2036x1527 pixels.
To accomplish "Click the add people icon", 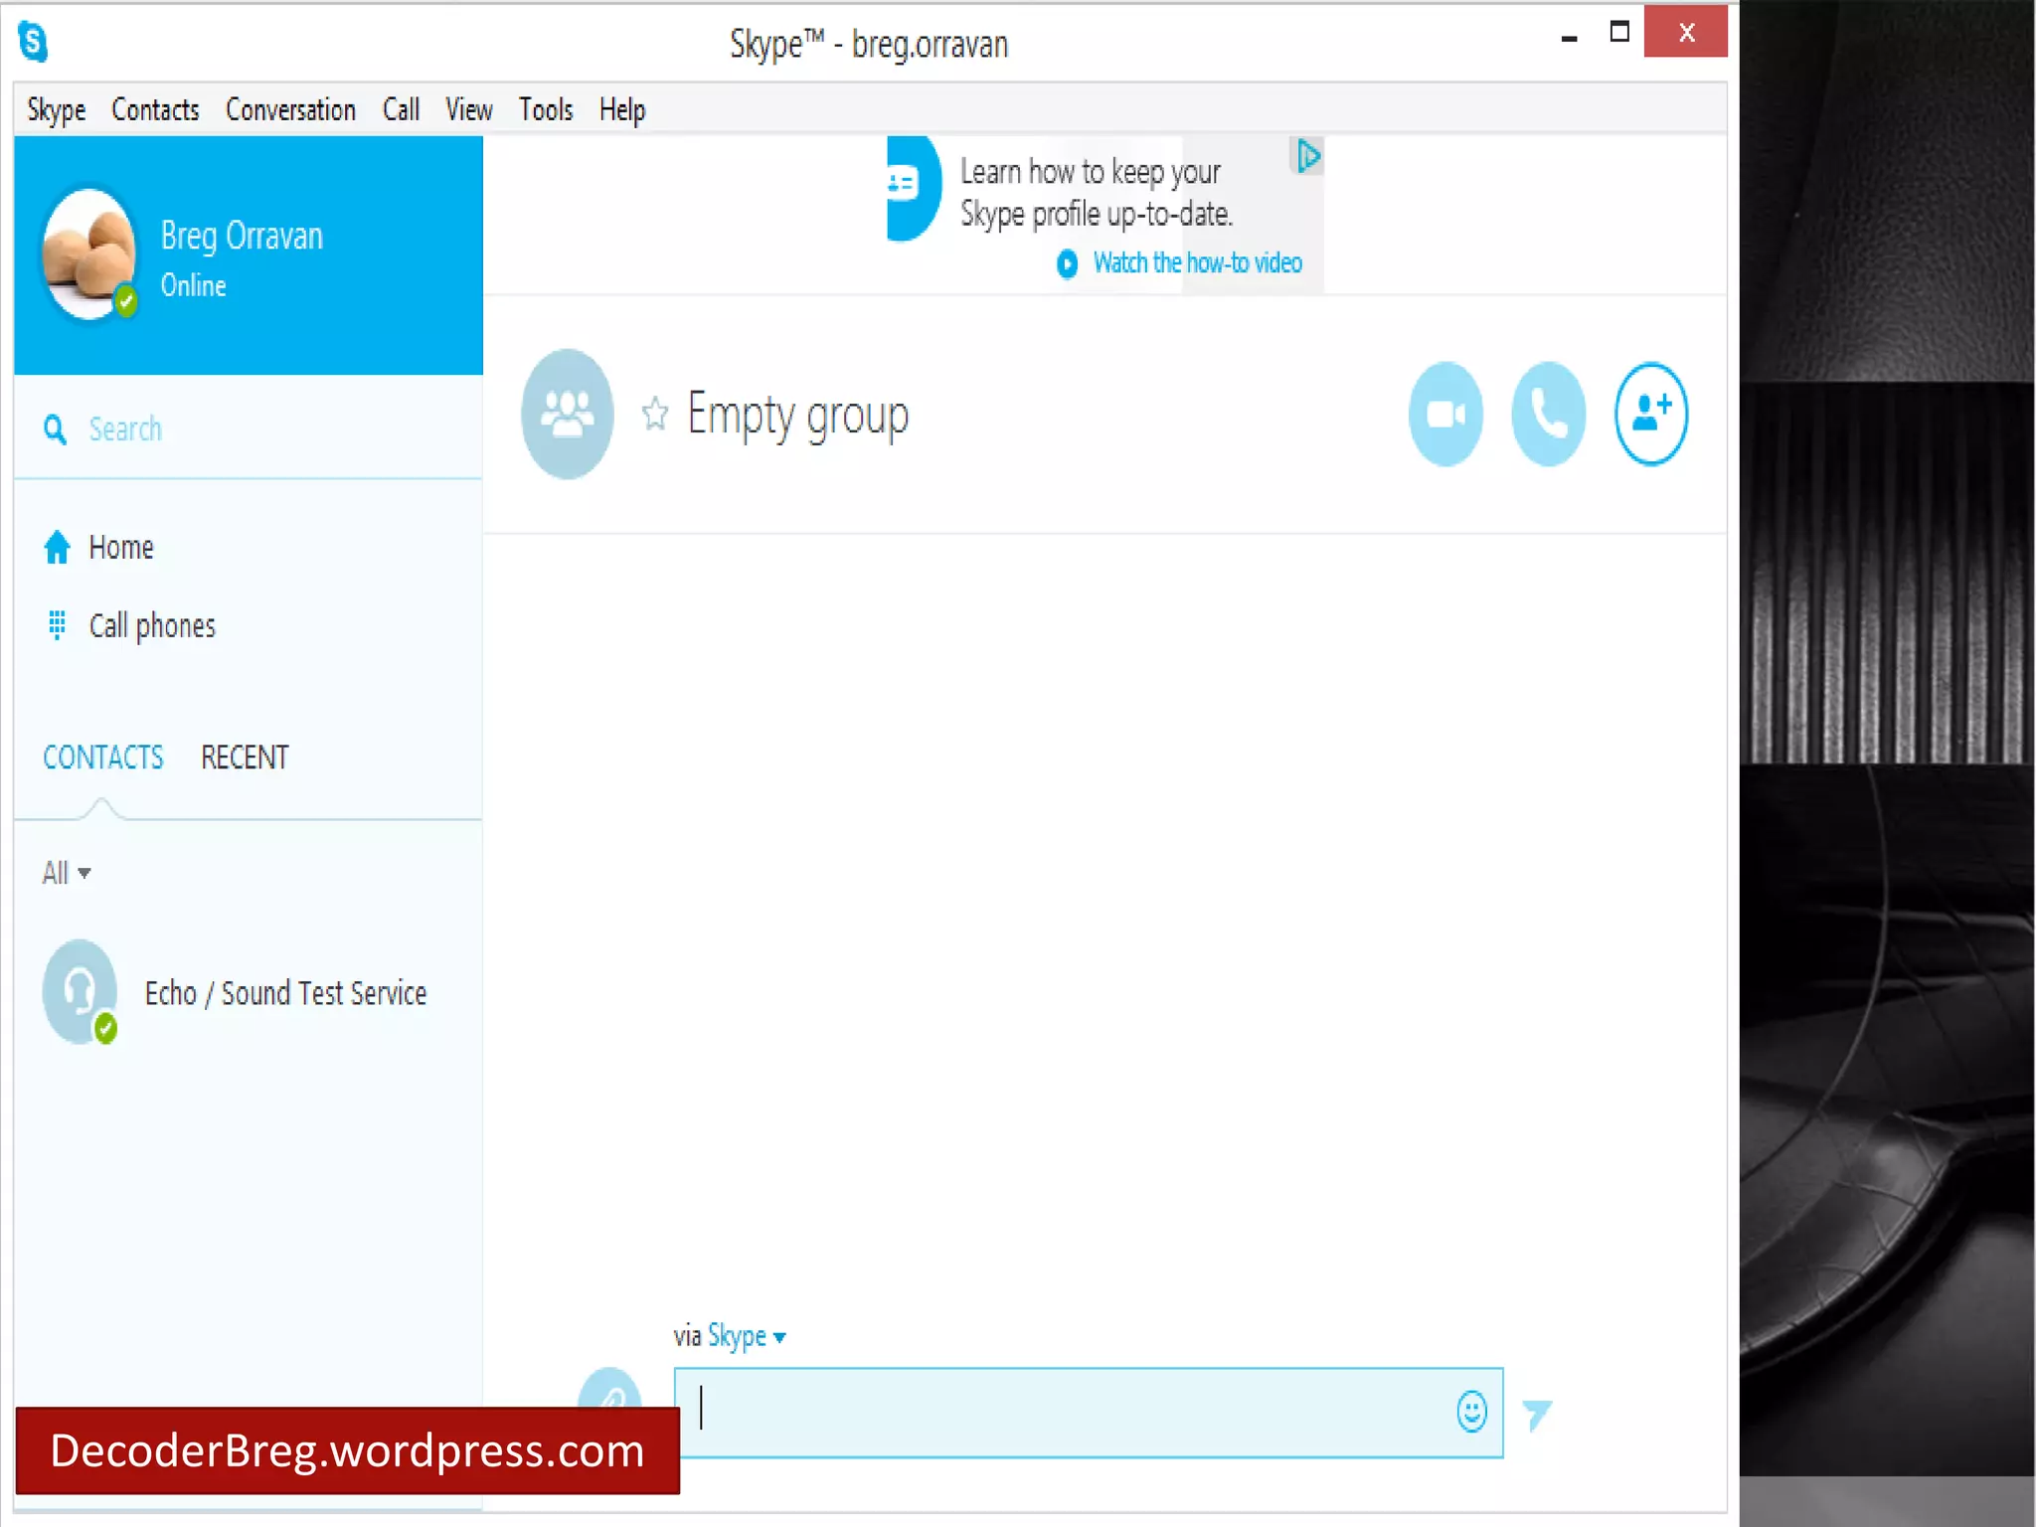I will (1650, 414).
